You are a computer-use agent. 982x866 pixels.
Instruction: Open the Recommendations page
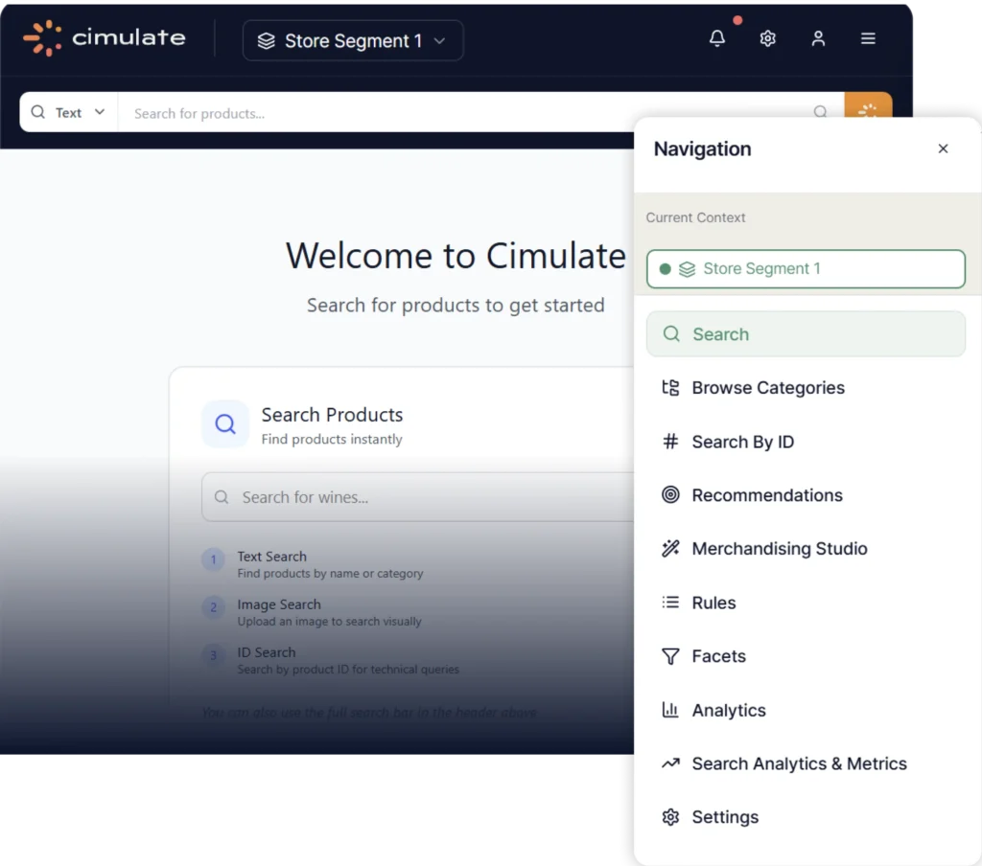(x=766, y=495)
